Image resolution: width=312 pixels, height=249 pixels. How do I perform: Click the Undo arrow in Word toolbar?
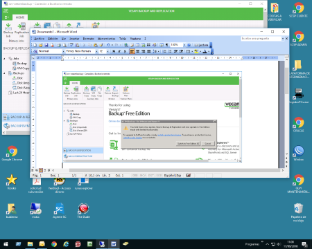click(108, 45)
